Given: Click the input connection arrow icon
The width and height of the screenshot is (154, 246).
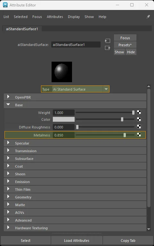Looking at the screenshot, I should tap(108, 41).
